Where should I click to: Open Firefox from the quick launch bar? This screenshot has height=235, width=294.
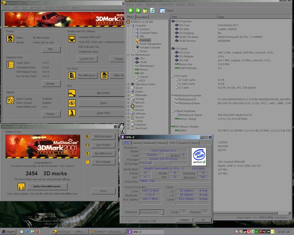[38, 231]
